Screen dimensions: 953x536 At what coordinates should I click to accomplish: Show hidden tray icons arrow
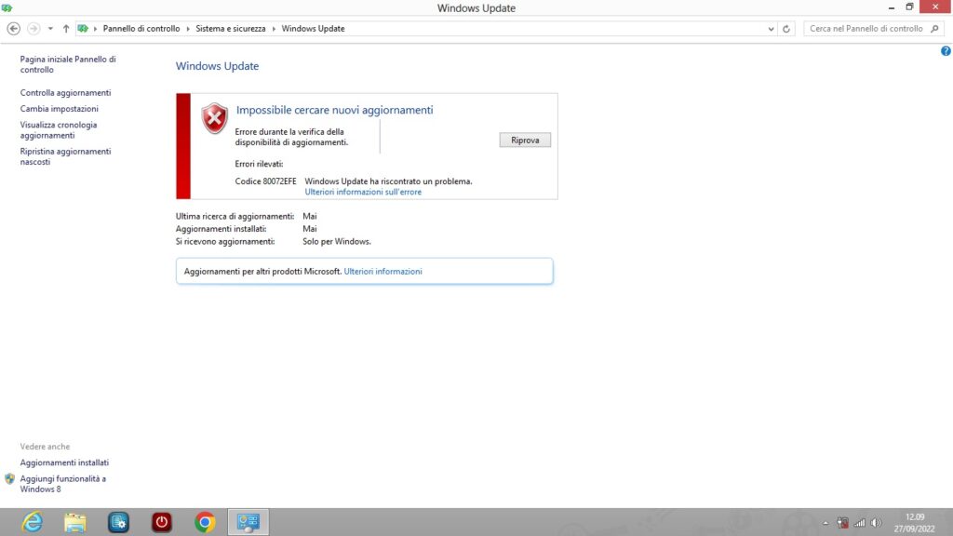tap(825, 523)
